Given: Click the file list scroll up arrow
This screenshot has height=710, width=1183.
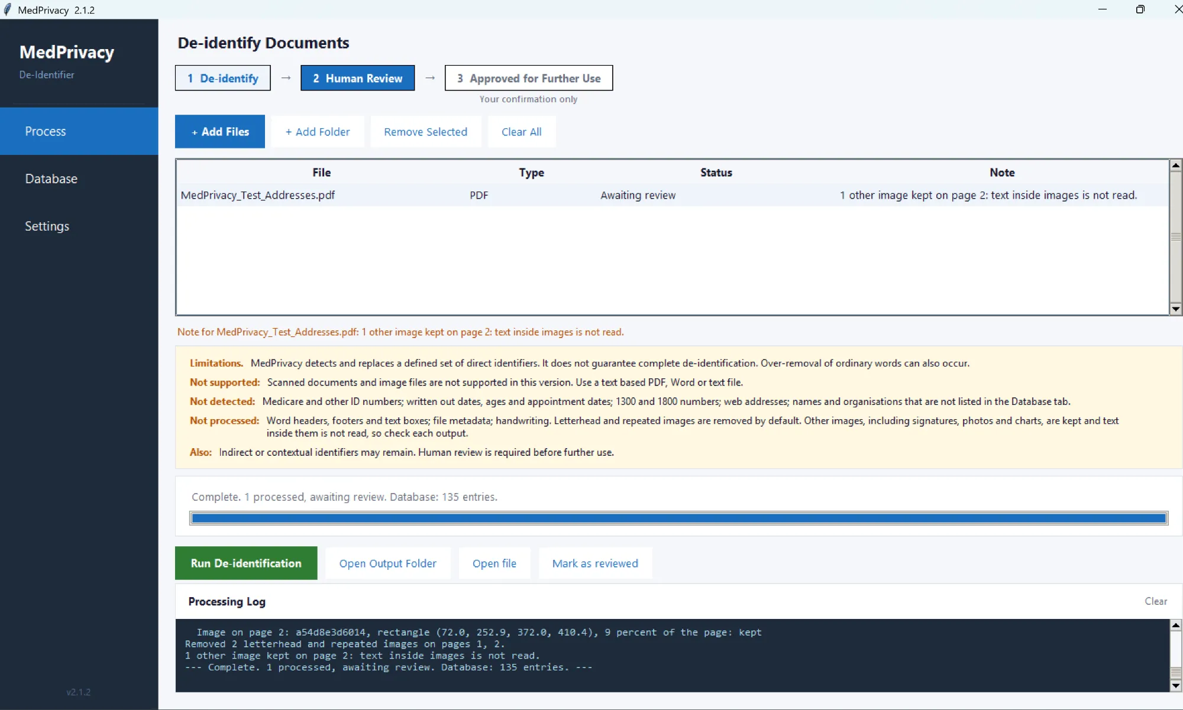Looking at the screenshot, I should [x=1176, y=165].
